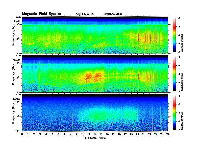The width and height of the screenshot is (200, 154).
Task: Click the dH/dt panel color scale bar
Action: [x=174, y=35]
